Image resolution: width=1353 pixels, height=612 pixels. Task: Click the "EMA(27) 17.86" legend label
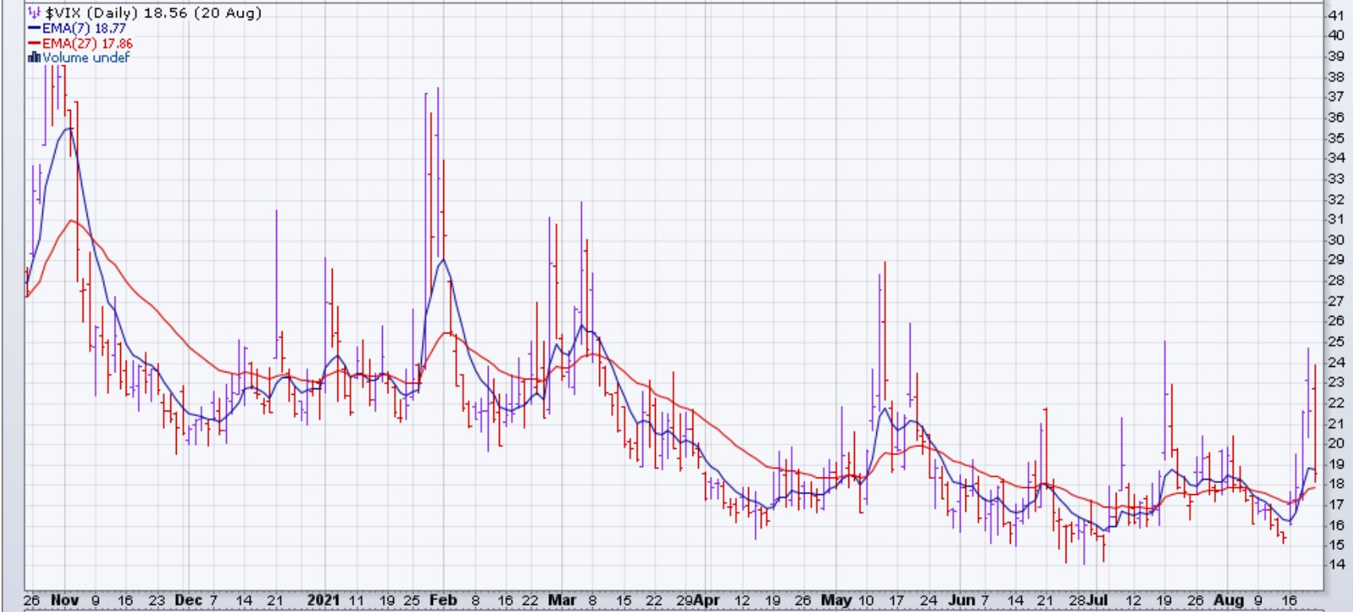click(x=88, y=43)
